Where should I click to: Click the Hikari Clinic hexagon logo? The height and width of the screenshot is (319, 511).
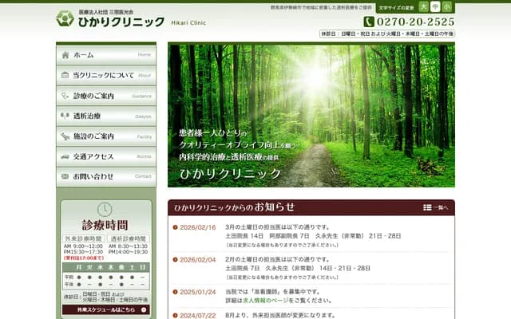(65, 18)
